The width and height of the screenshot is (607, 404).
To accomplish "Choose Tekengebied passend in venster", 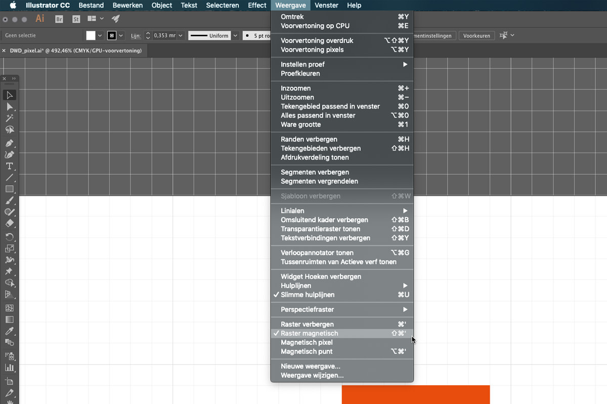I will pos(342,106).
